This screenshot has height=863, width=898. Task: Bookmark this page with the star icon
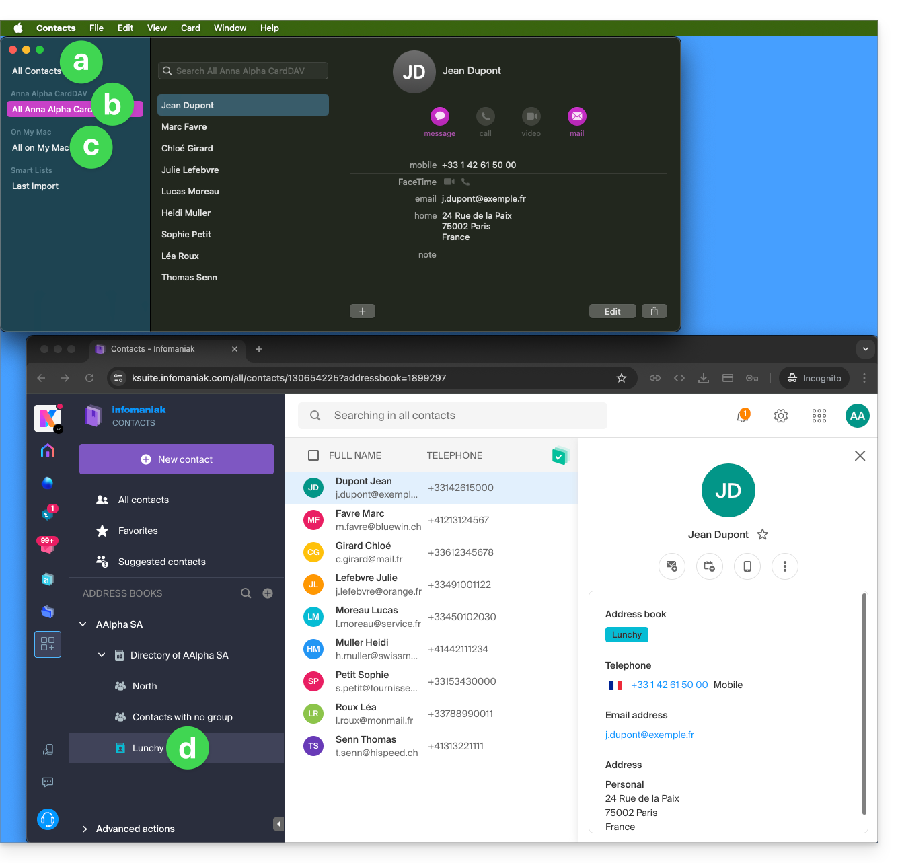622,378
